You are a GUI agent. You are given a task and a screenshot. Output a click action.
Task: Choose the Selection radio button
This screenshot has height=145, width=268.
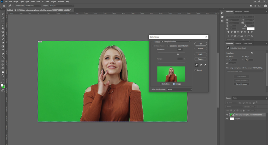click(160, 84)
